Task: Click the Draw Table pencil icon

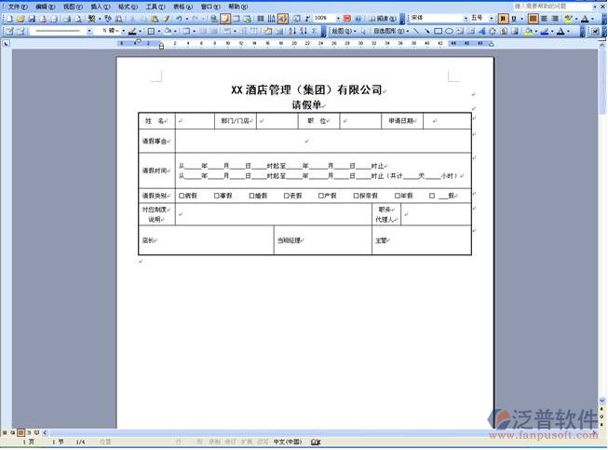Action: pyautogui.click(x=9, y=31)
